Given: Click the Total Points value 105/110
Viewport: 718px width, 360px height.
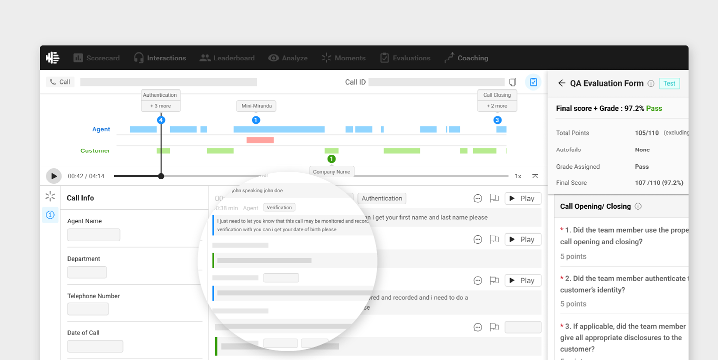Looking at the screenshot, I should tap(647, 133).
